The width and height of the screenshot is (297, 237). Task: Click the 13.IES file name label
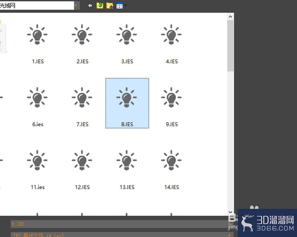[127, 187]
